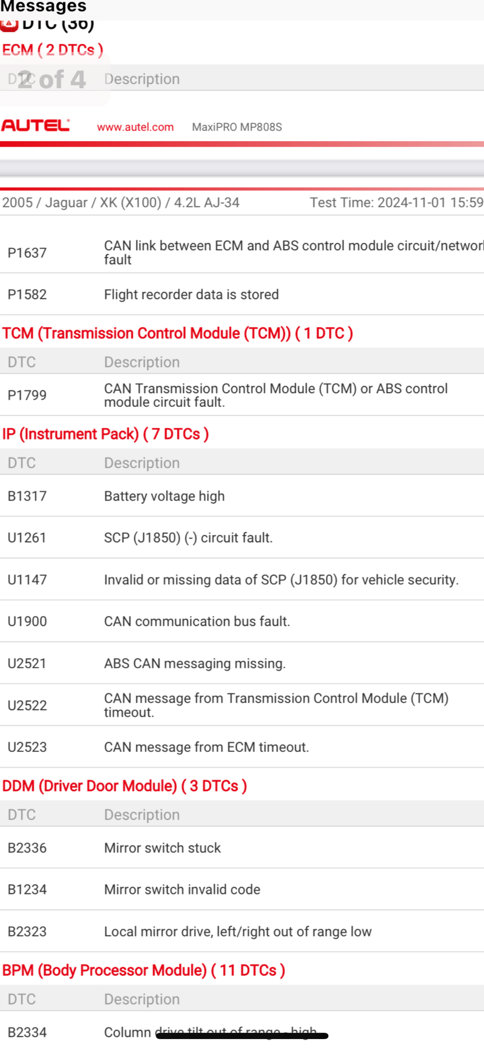Click the red DTC icon at top
This screenshot has width=484, height=1049.
pos(9,25)
